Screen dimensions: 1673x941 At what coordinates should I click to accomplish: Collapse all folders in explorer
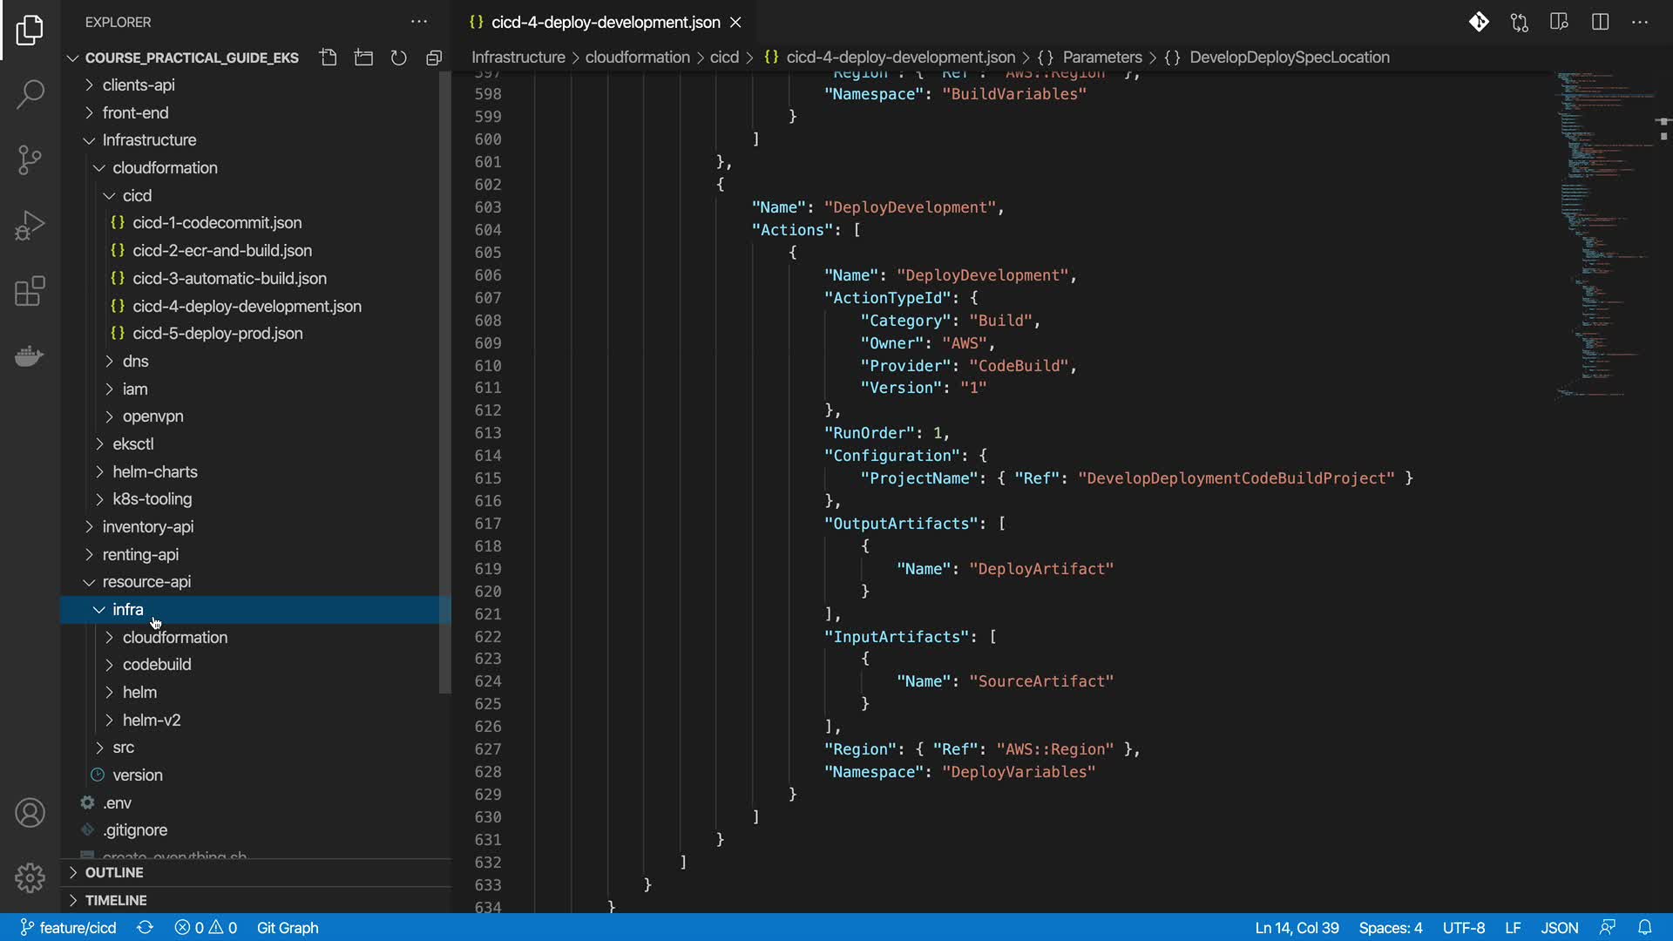434,58
